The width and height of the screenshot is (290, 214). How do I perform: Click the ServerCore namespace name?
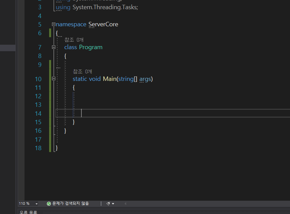click(x=103, y=24)
